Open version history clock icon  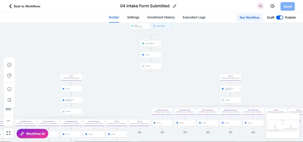(x=272, y=6)
